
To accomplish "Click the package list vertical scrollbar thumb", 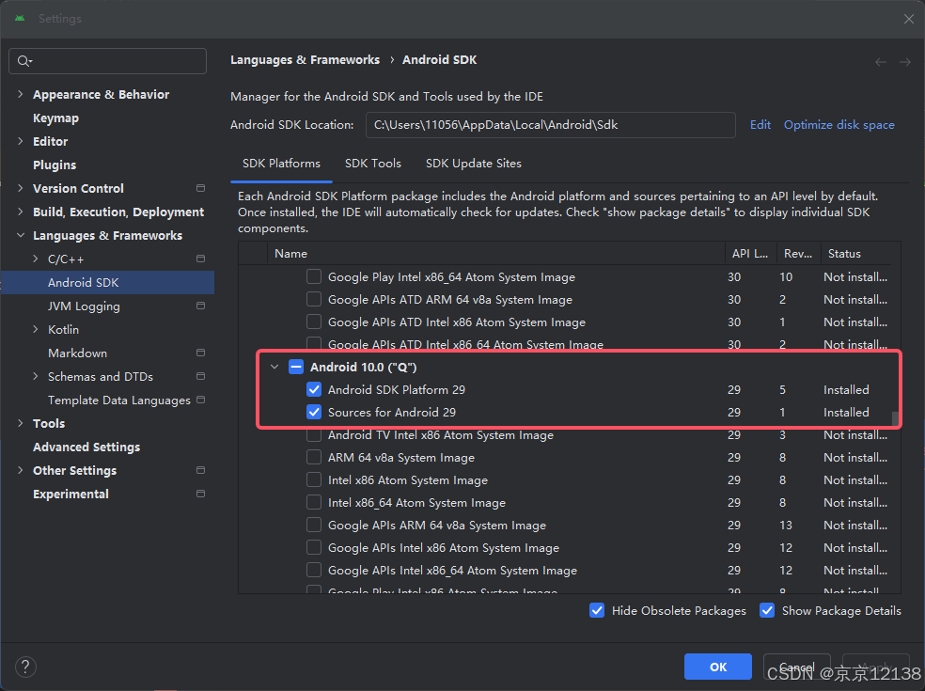I will click(896, 418).
